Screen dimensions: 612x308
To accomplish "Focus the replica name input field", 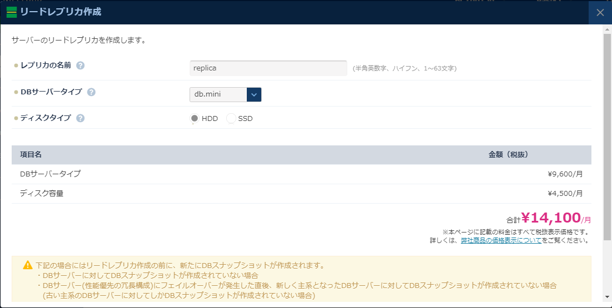I will pos(268,68).
